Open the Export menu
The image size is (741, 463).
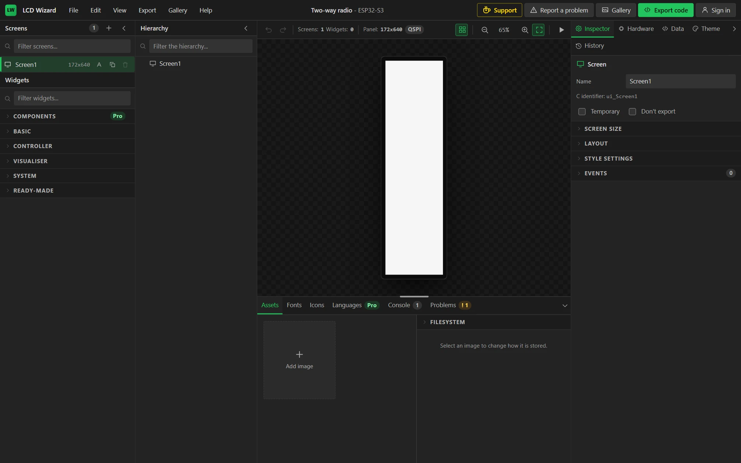click(x=147, y=10)
